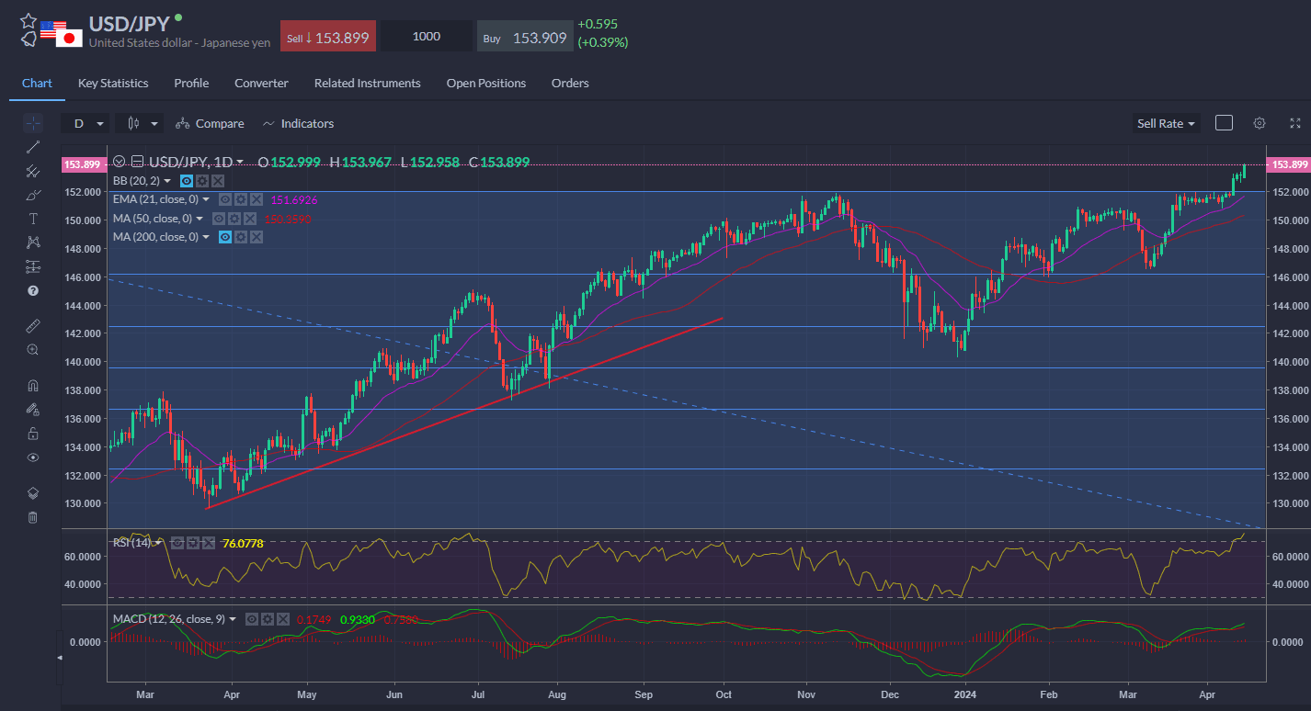The image size is (1311, 711).
Task: Select the pattern drawing tool
Action: coord(33,243)
